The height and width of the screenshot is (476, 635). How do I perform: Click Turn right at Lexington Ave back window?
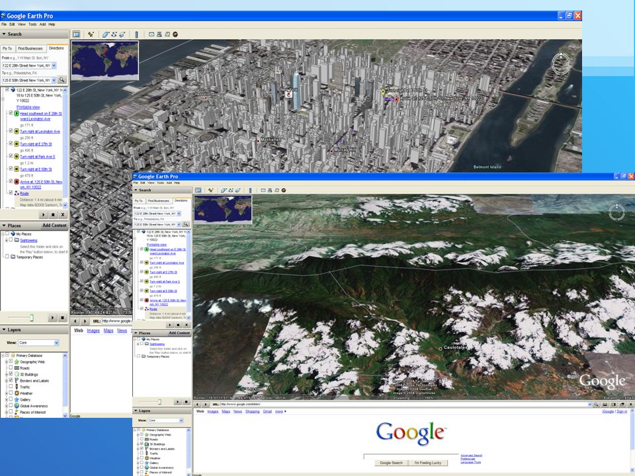pyautogui.click(x=40, y=132)
